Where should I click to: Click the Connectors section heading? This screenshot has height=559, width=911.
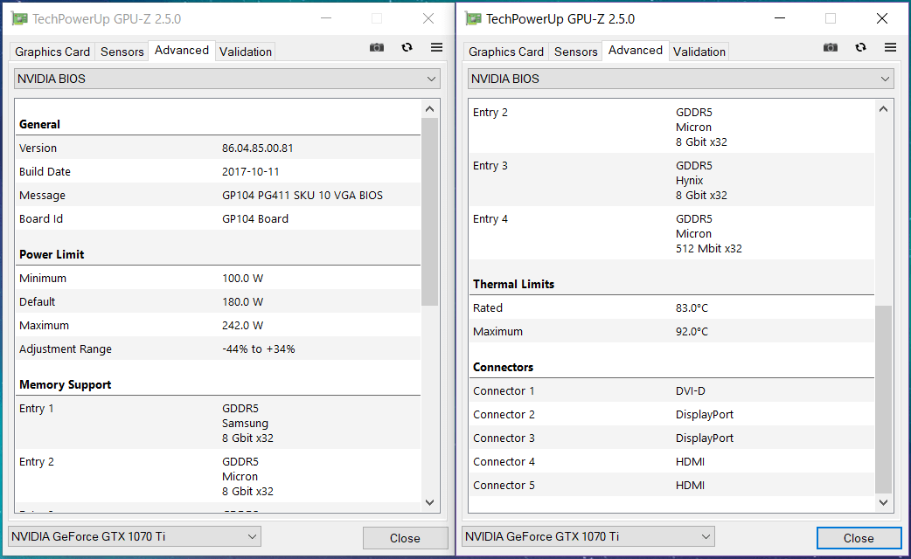click(503, 367)
